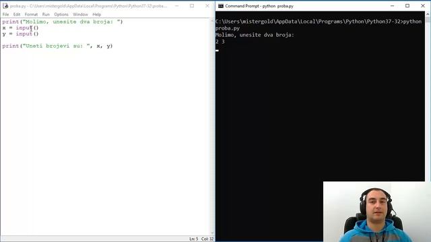Click the IDLE editor vertical scrollbar
Viewport: 431px width, 242px height.
(x=212, y=126)
